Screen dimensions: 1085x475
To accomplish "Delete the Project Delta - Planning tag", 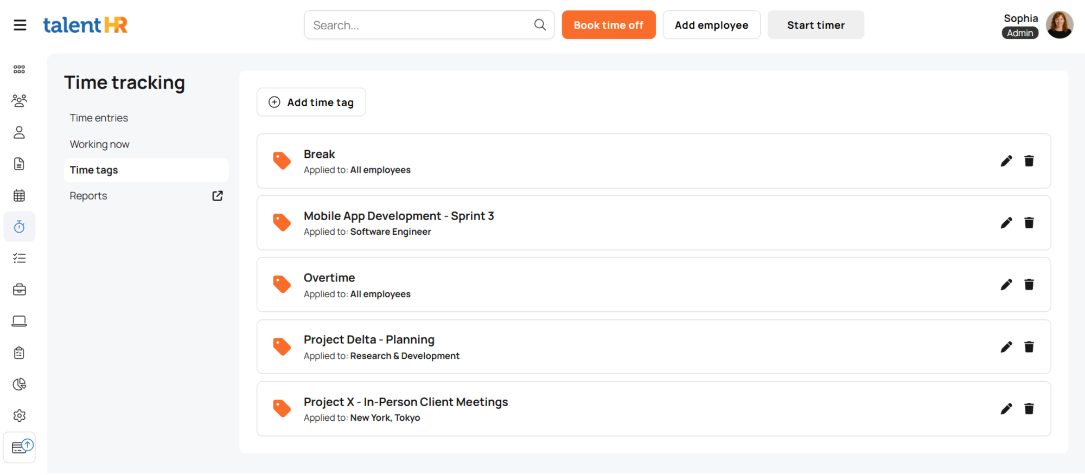I will pos(1029,347).
